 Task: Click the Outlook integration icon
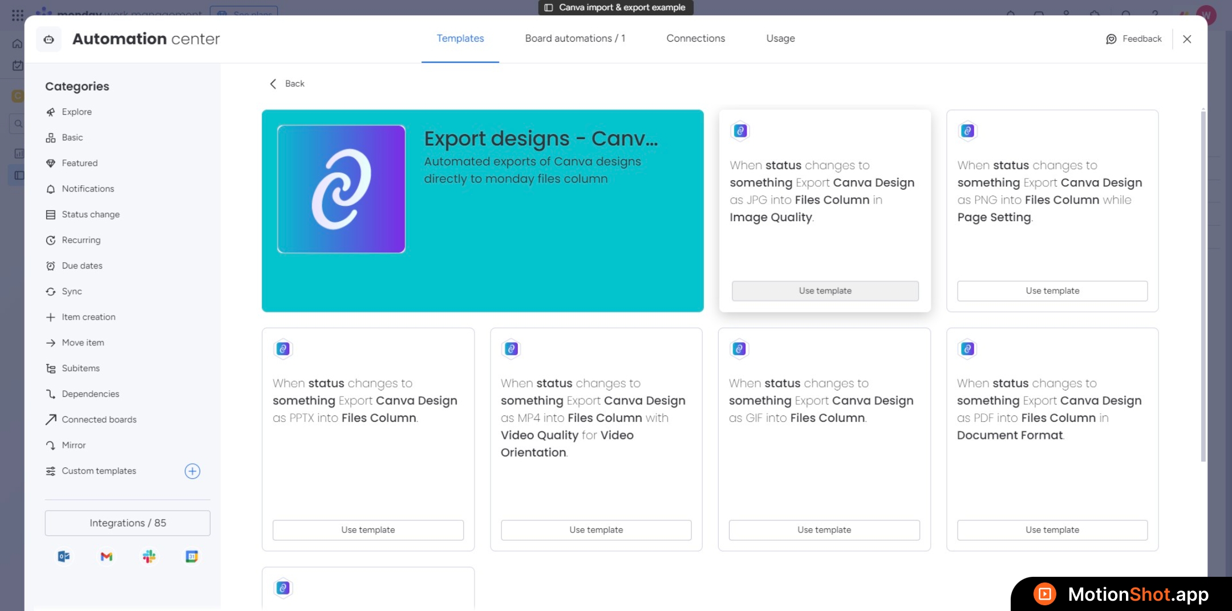click(x=63, y=556)
